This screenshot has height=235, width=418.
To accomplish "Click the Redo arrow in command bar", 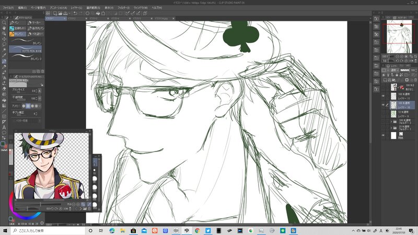I will 80,13.
